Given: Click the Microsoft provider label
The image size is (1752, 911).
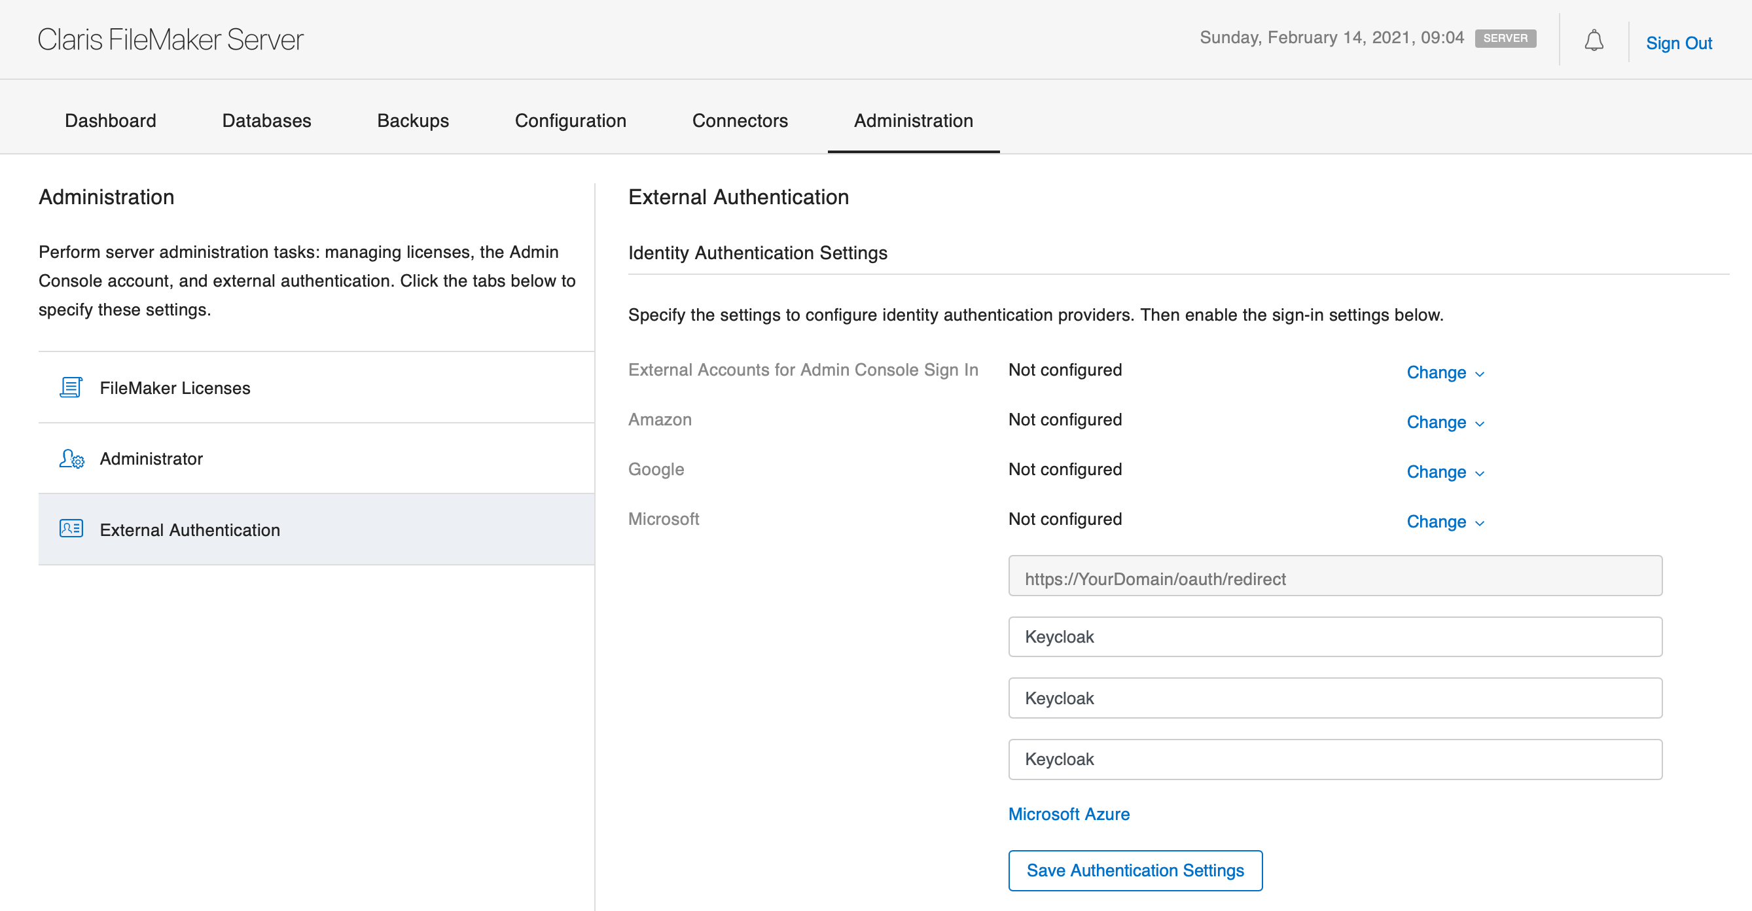Looking at the screenshot, I should 663,518.
